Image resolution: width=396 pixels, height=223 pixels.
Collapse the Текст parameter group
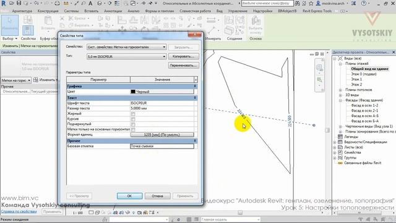point(195,98)
